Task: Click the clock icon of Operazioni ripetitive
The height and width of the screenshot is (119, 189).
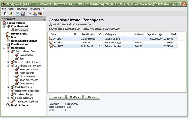Action: 8,40
